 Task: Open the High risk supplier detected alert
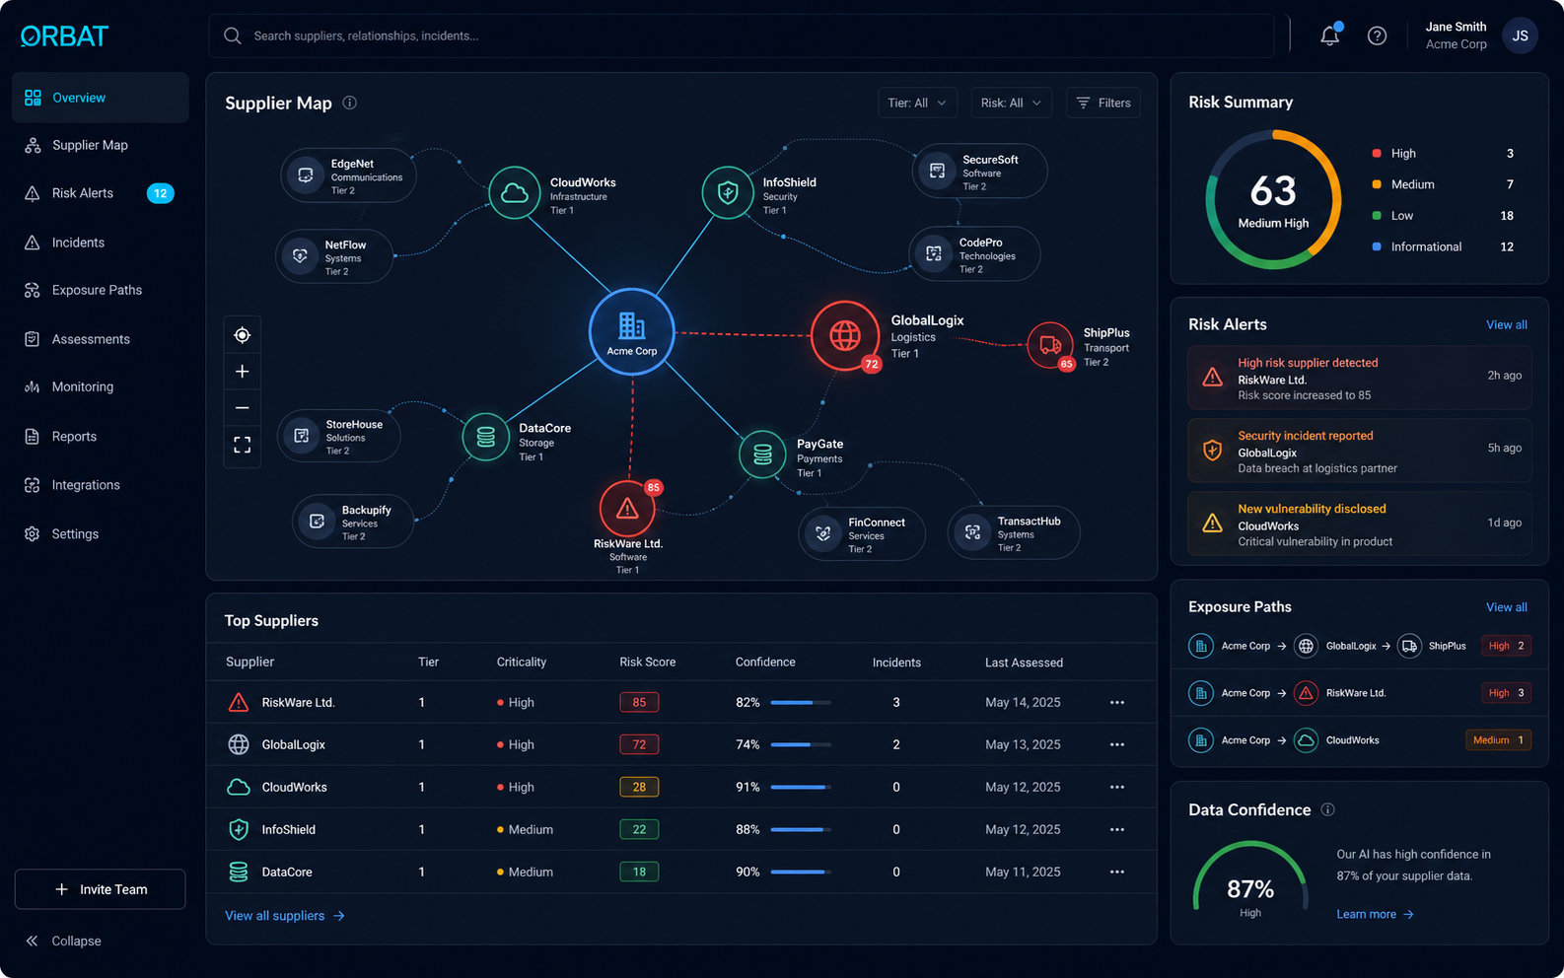coord(1360,376)
